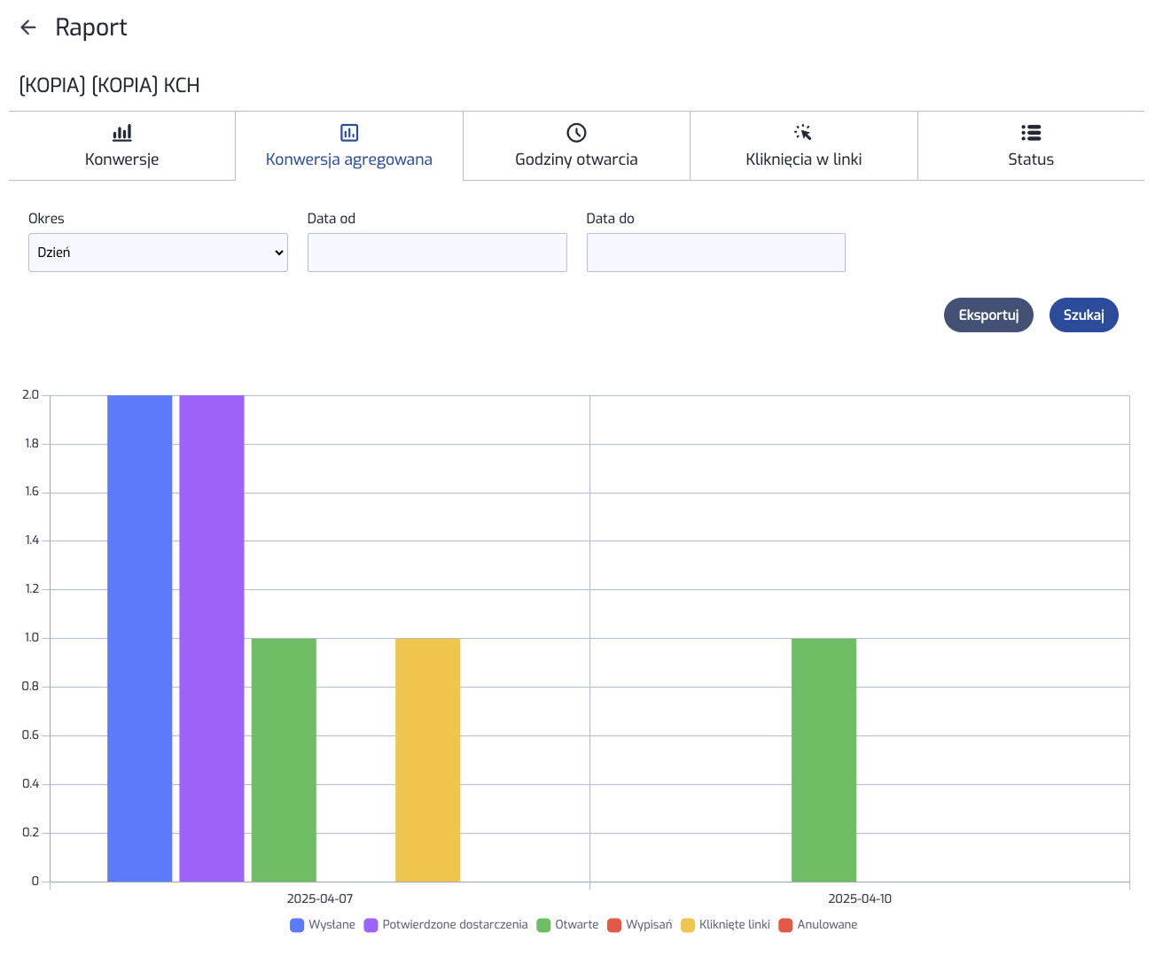Click the Potwierdzone dostarczenia legend label

click(x=455, y=925)
